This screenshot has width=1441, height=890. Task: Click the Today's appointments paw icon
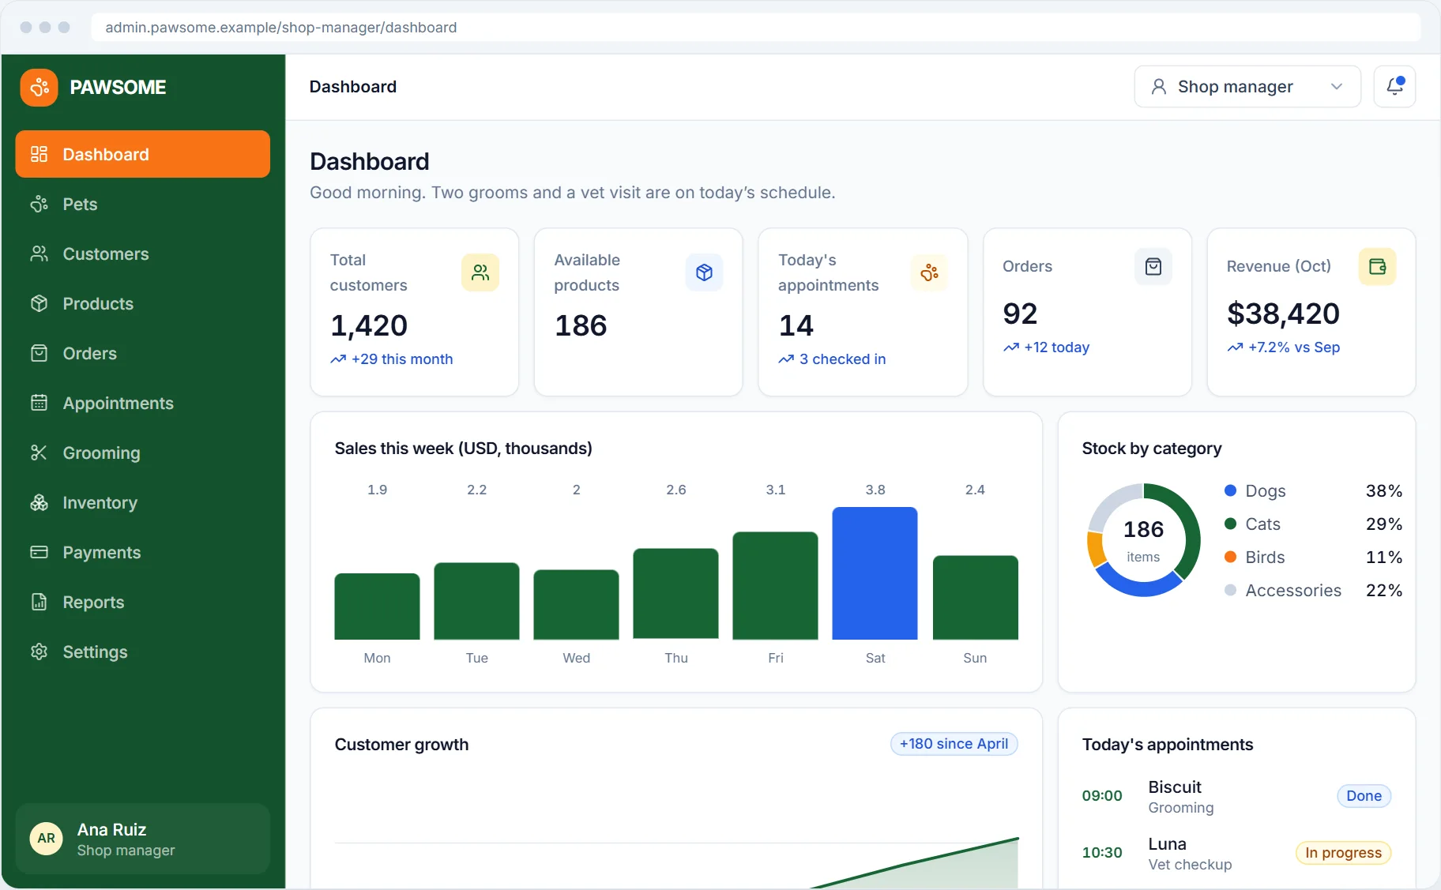click(929, 272)
